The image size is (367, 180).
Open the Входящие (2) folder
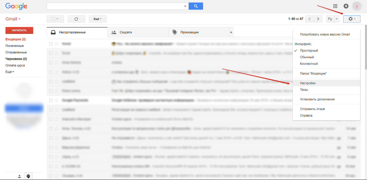[x=15, y=39]
